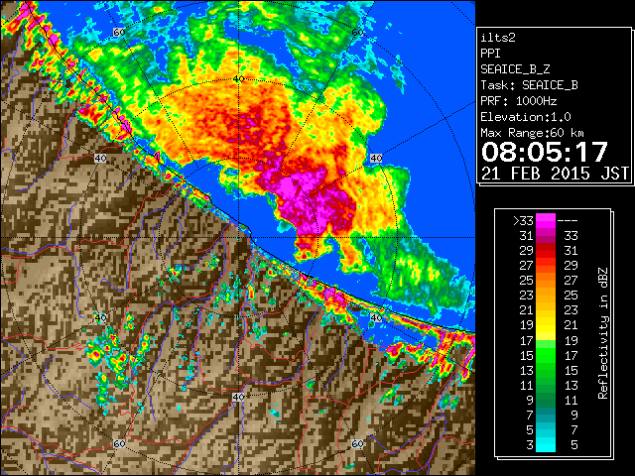Click the '40' range label south of radar
The width and height of the screenshot is (635, 476).
point(238,397)
